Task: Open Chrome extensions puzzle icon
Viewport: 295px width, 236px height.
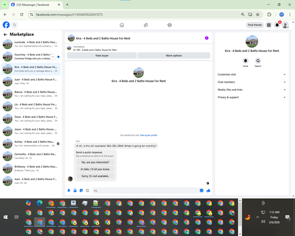Action: [269, 14]
